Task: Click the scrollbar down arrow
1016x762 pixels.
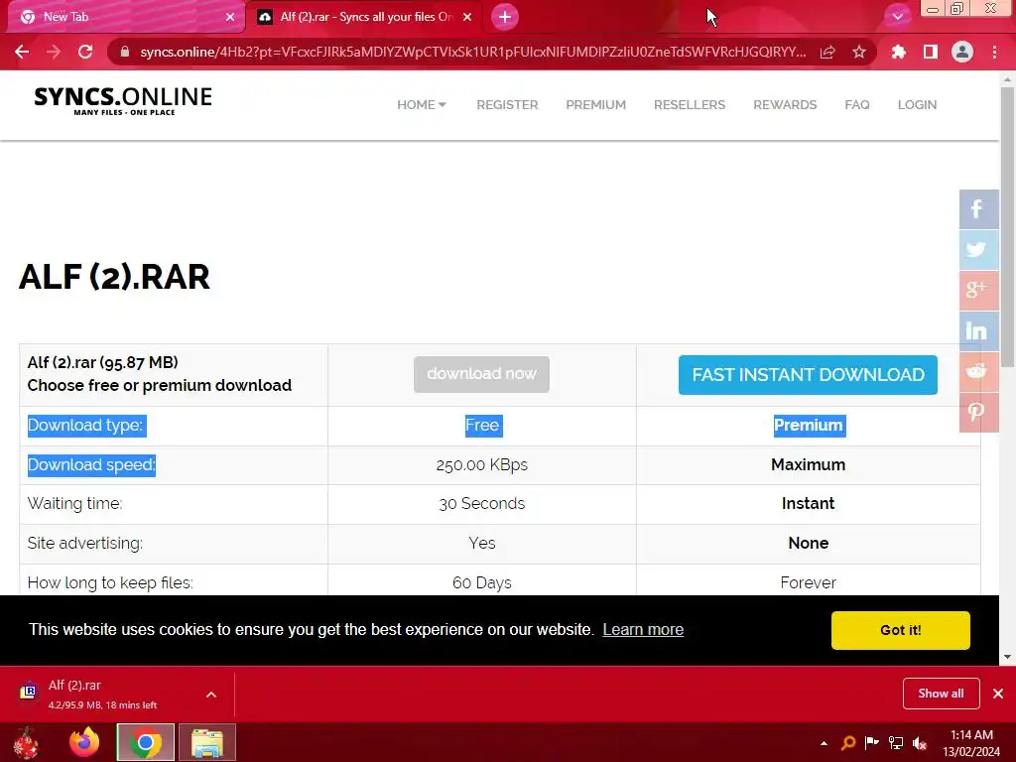Action: (1007, 657)
